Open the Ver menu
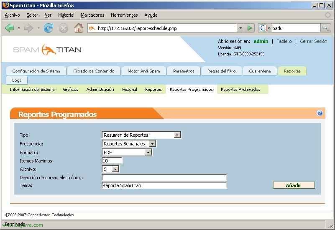Viewport: 335px width, 230px height. point(48,15)
